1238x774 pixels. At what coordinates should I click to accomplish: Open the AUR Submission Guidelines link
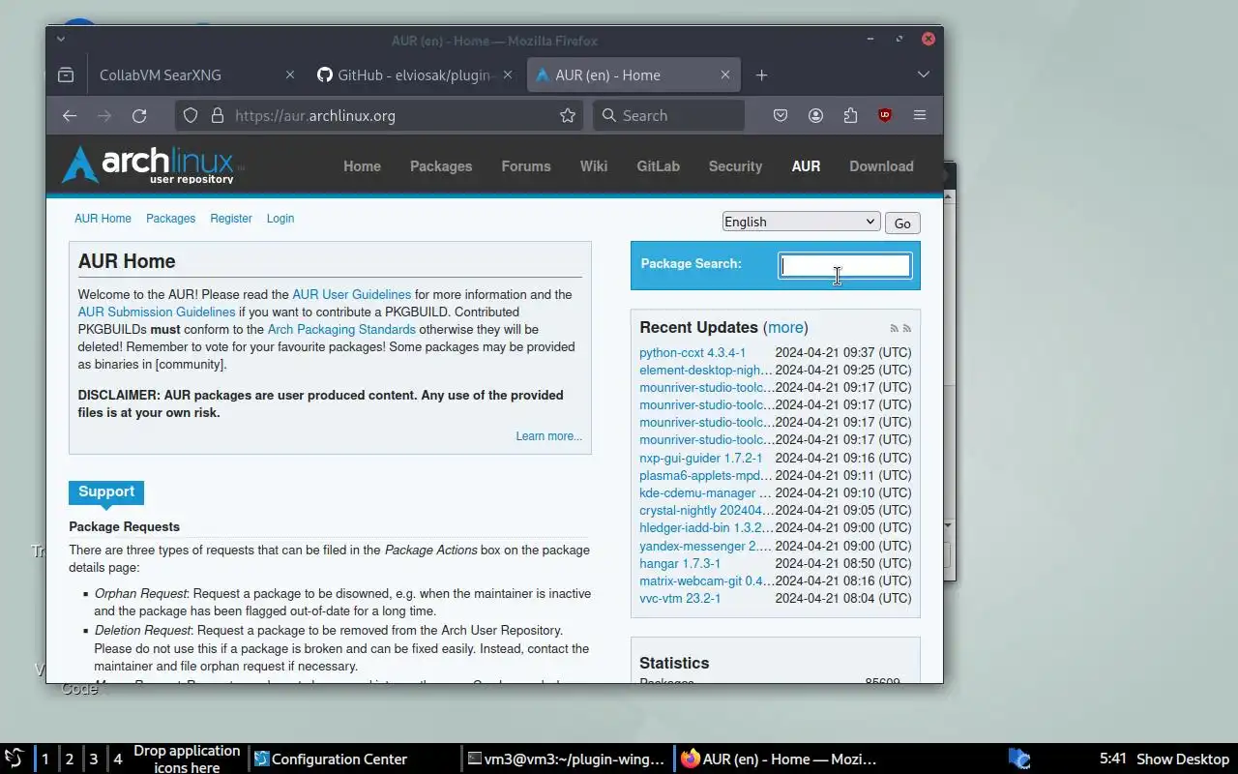click(x=157, y=312)
